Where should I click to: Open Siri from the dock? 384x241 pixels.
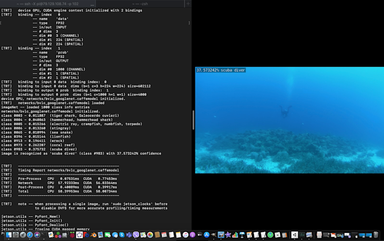pos(37,235)
